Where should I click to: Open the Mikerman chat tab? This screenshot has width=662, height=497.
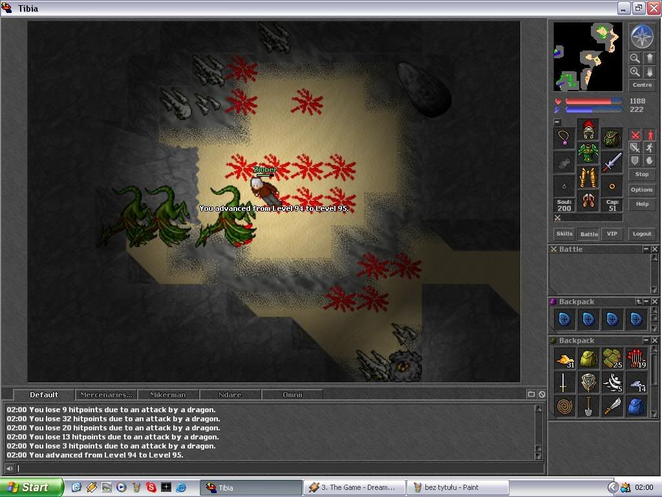168,395
